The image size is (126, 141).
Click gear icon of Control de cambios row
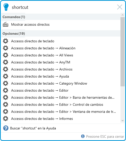[6, 104]
